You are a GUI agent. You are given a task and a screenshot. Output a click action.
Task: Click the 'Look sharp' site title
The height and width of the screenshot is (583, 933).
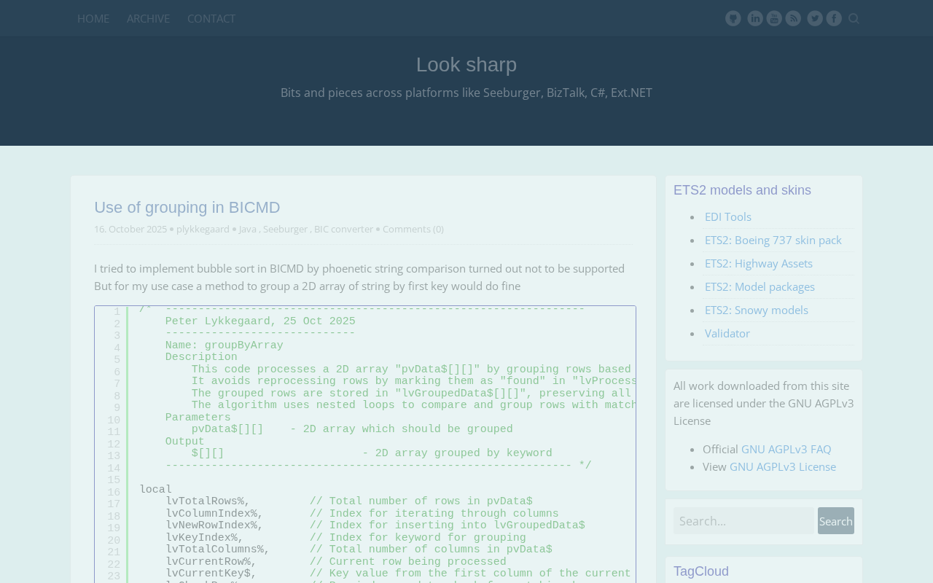pyautogui.click(x=466, y=65)
